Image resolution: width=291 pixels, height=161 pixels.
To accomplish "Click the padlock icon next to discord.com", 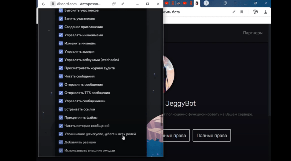I will click(x=53, y=4).
